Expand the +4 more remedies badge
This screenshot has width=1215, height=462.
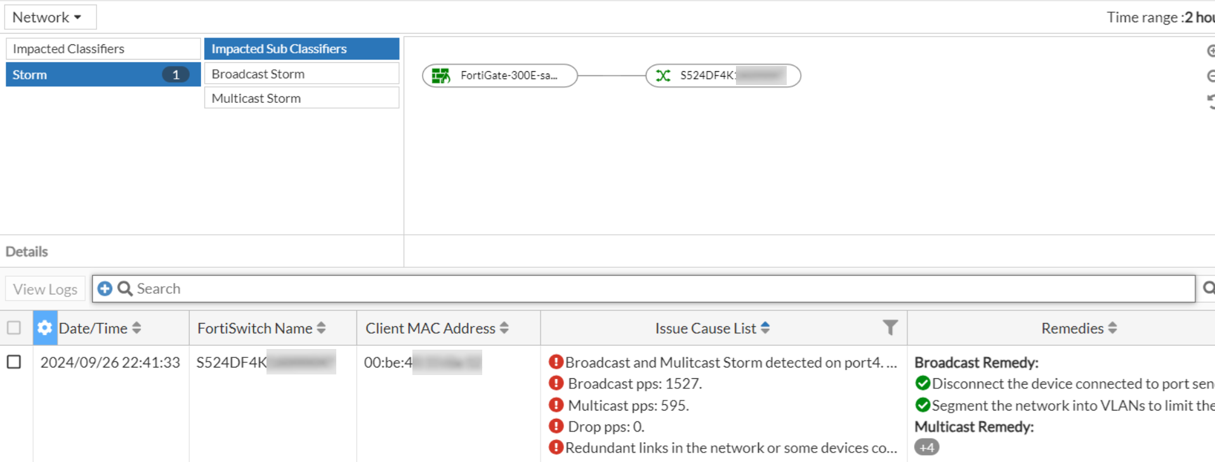pos(926,447)
